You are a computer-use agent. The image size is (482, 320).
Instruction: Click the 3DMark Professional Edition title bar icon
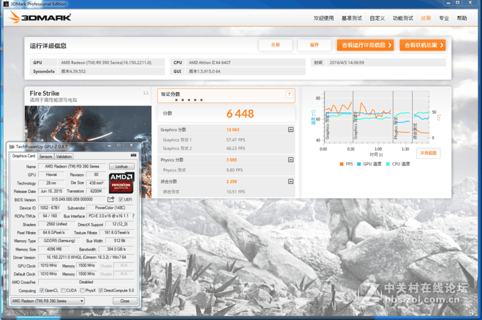[x=6, y=4]
